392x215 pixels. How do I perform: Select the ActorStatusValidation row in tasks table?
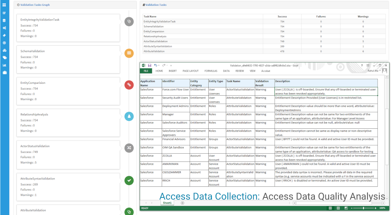click(x=264, y=41)
